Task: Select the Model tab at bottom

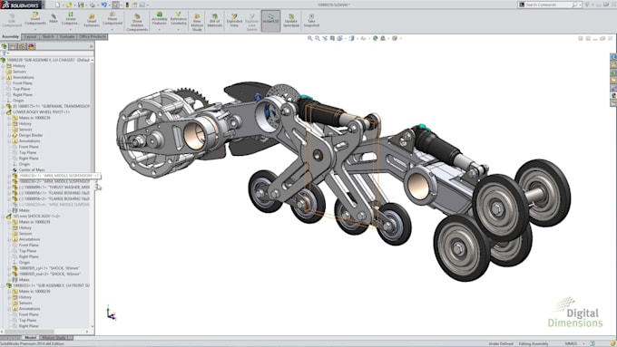Action: [30, 338]
